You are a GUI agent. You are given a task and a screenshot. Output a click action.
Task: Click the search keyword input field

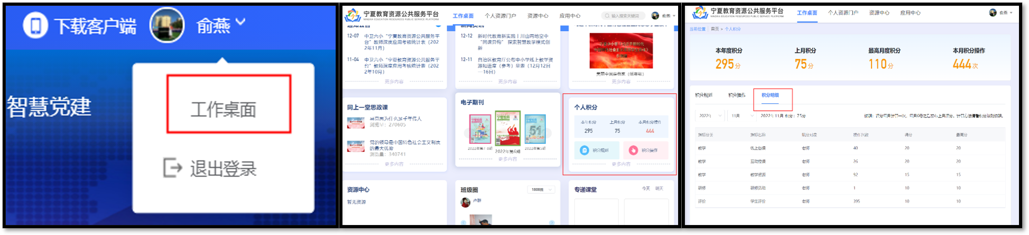click(627, 16)
